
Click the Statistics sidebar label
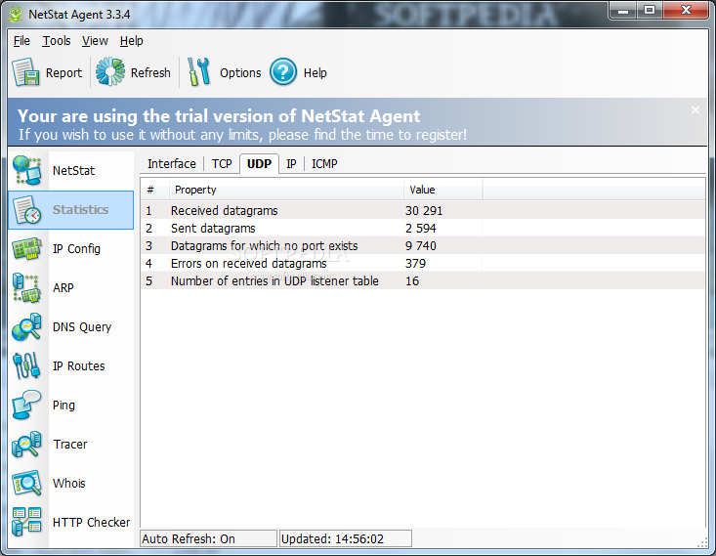[x=80, y=210]
